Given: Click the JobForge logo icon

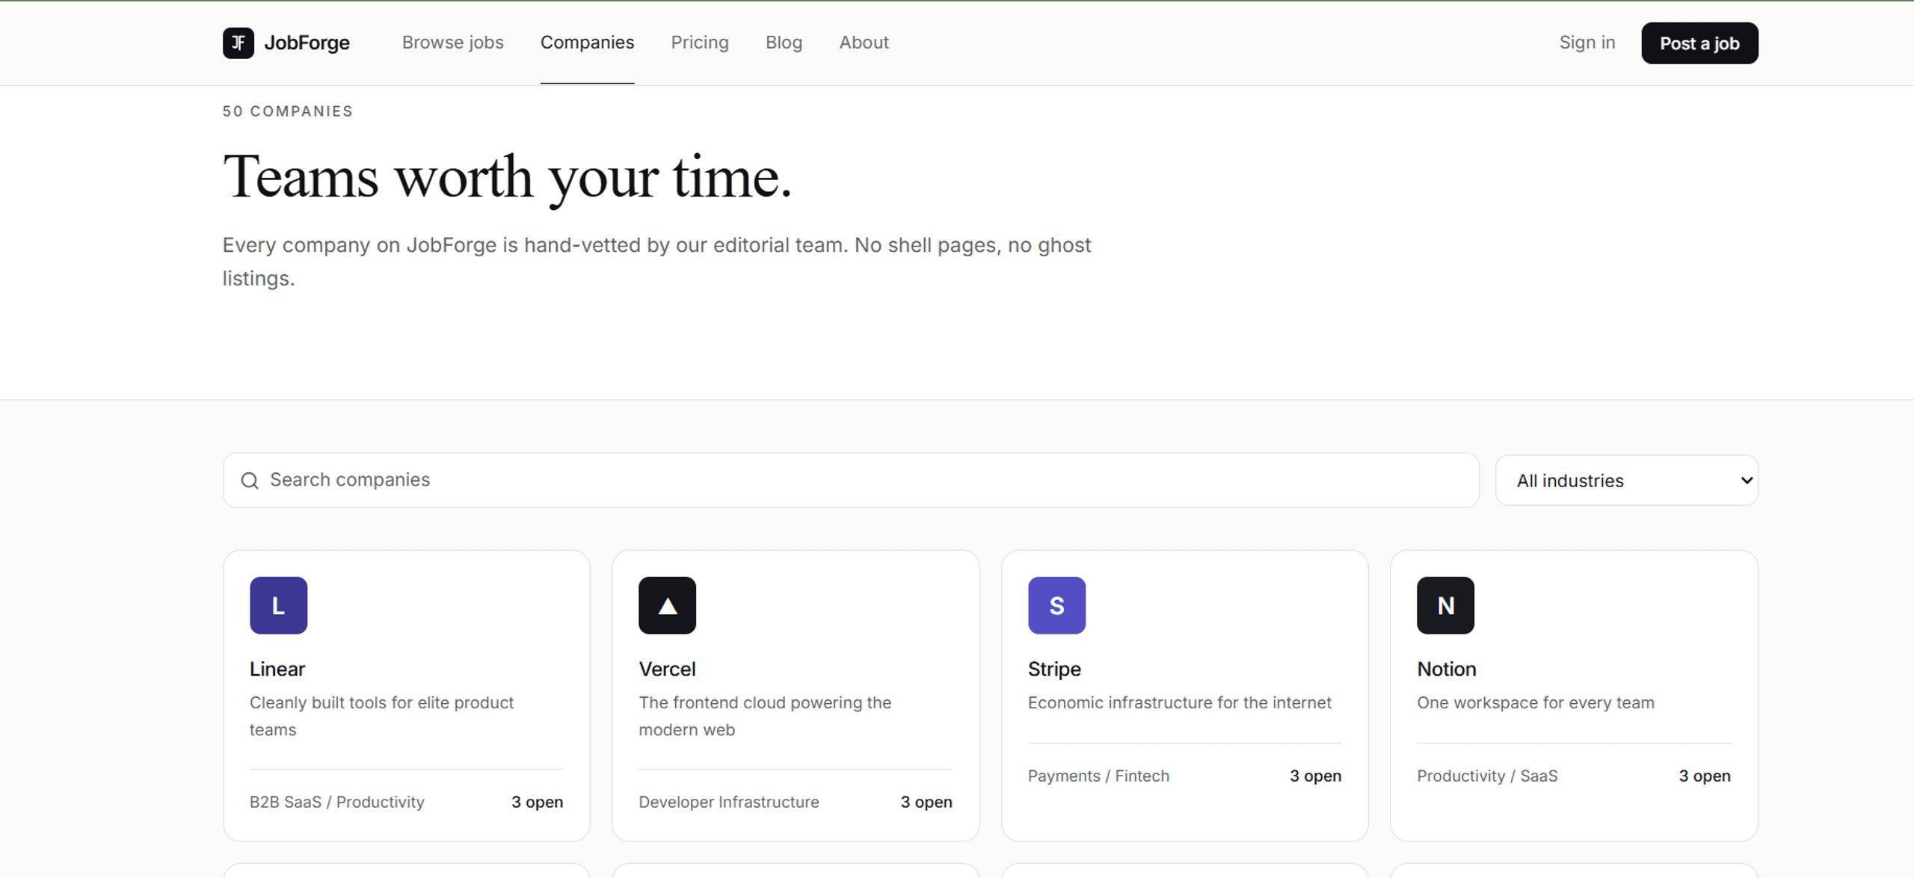Looking at the screenshot, I should tap(238, 43).
